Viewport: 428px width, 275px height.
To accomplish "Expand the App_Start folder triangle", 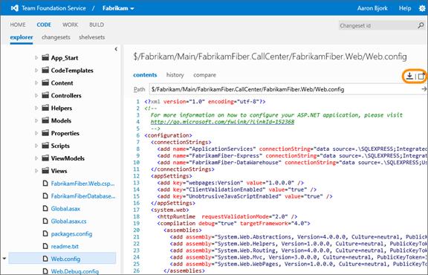I will [x=36, y=58].
